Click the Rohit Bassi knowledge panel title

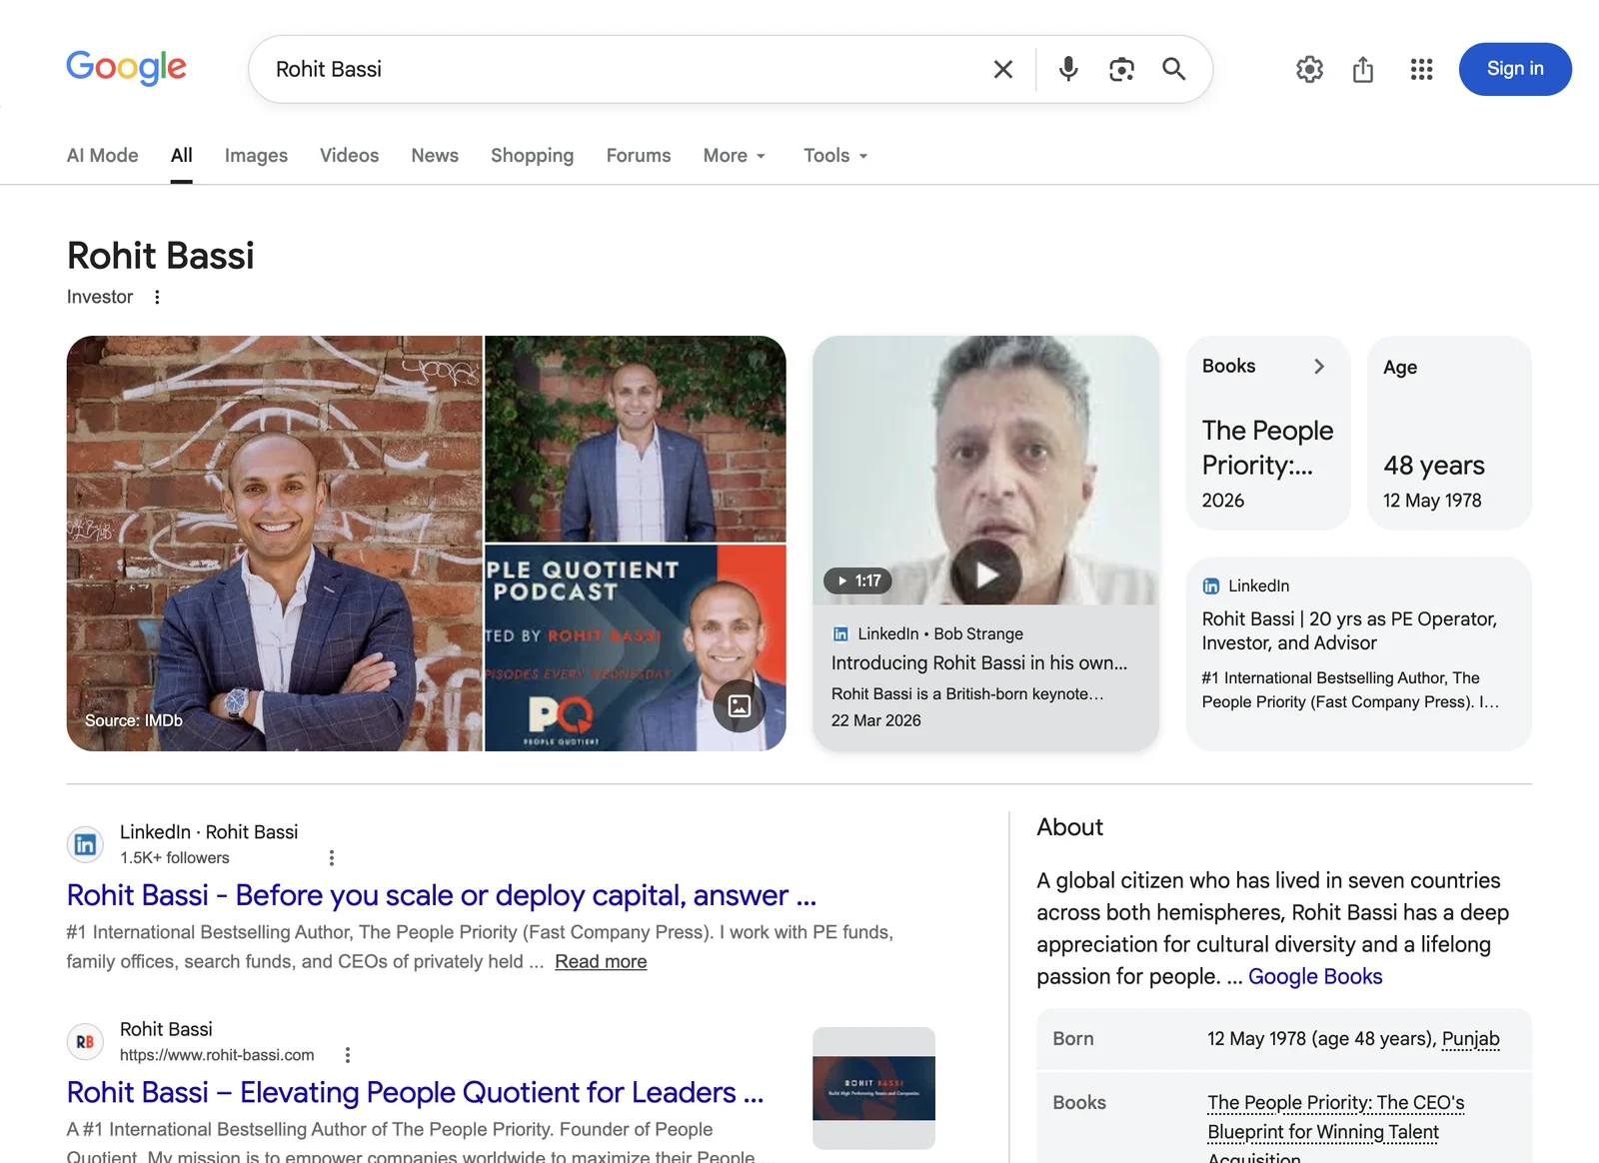pos(161,256)
